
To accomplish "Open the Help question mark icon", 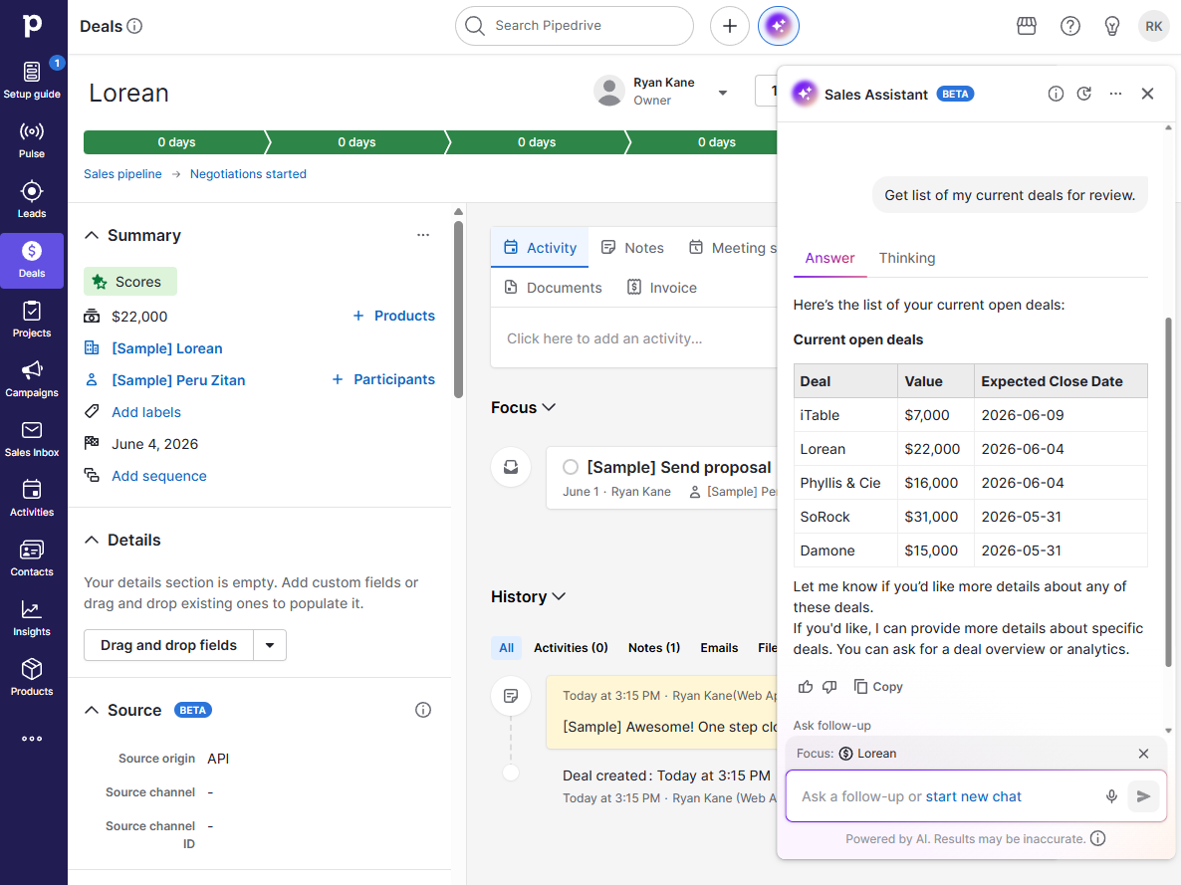I will (1069, 26).
